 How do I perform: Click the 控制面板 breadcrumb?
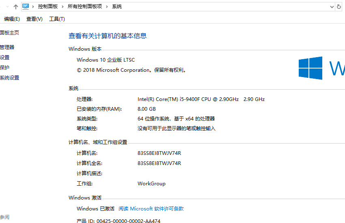click(x=48, y=6)
